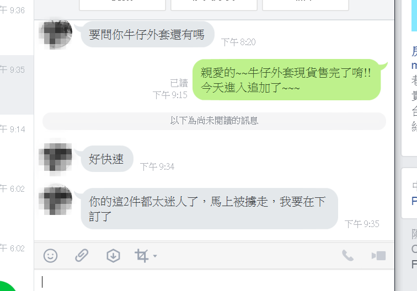Image resolution: width=417 pixels, height=291 pixels.
Task: Click avatar beside 你的這2件都太迷人了 message
Action: click(56, 200)
